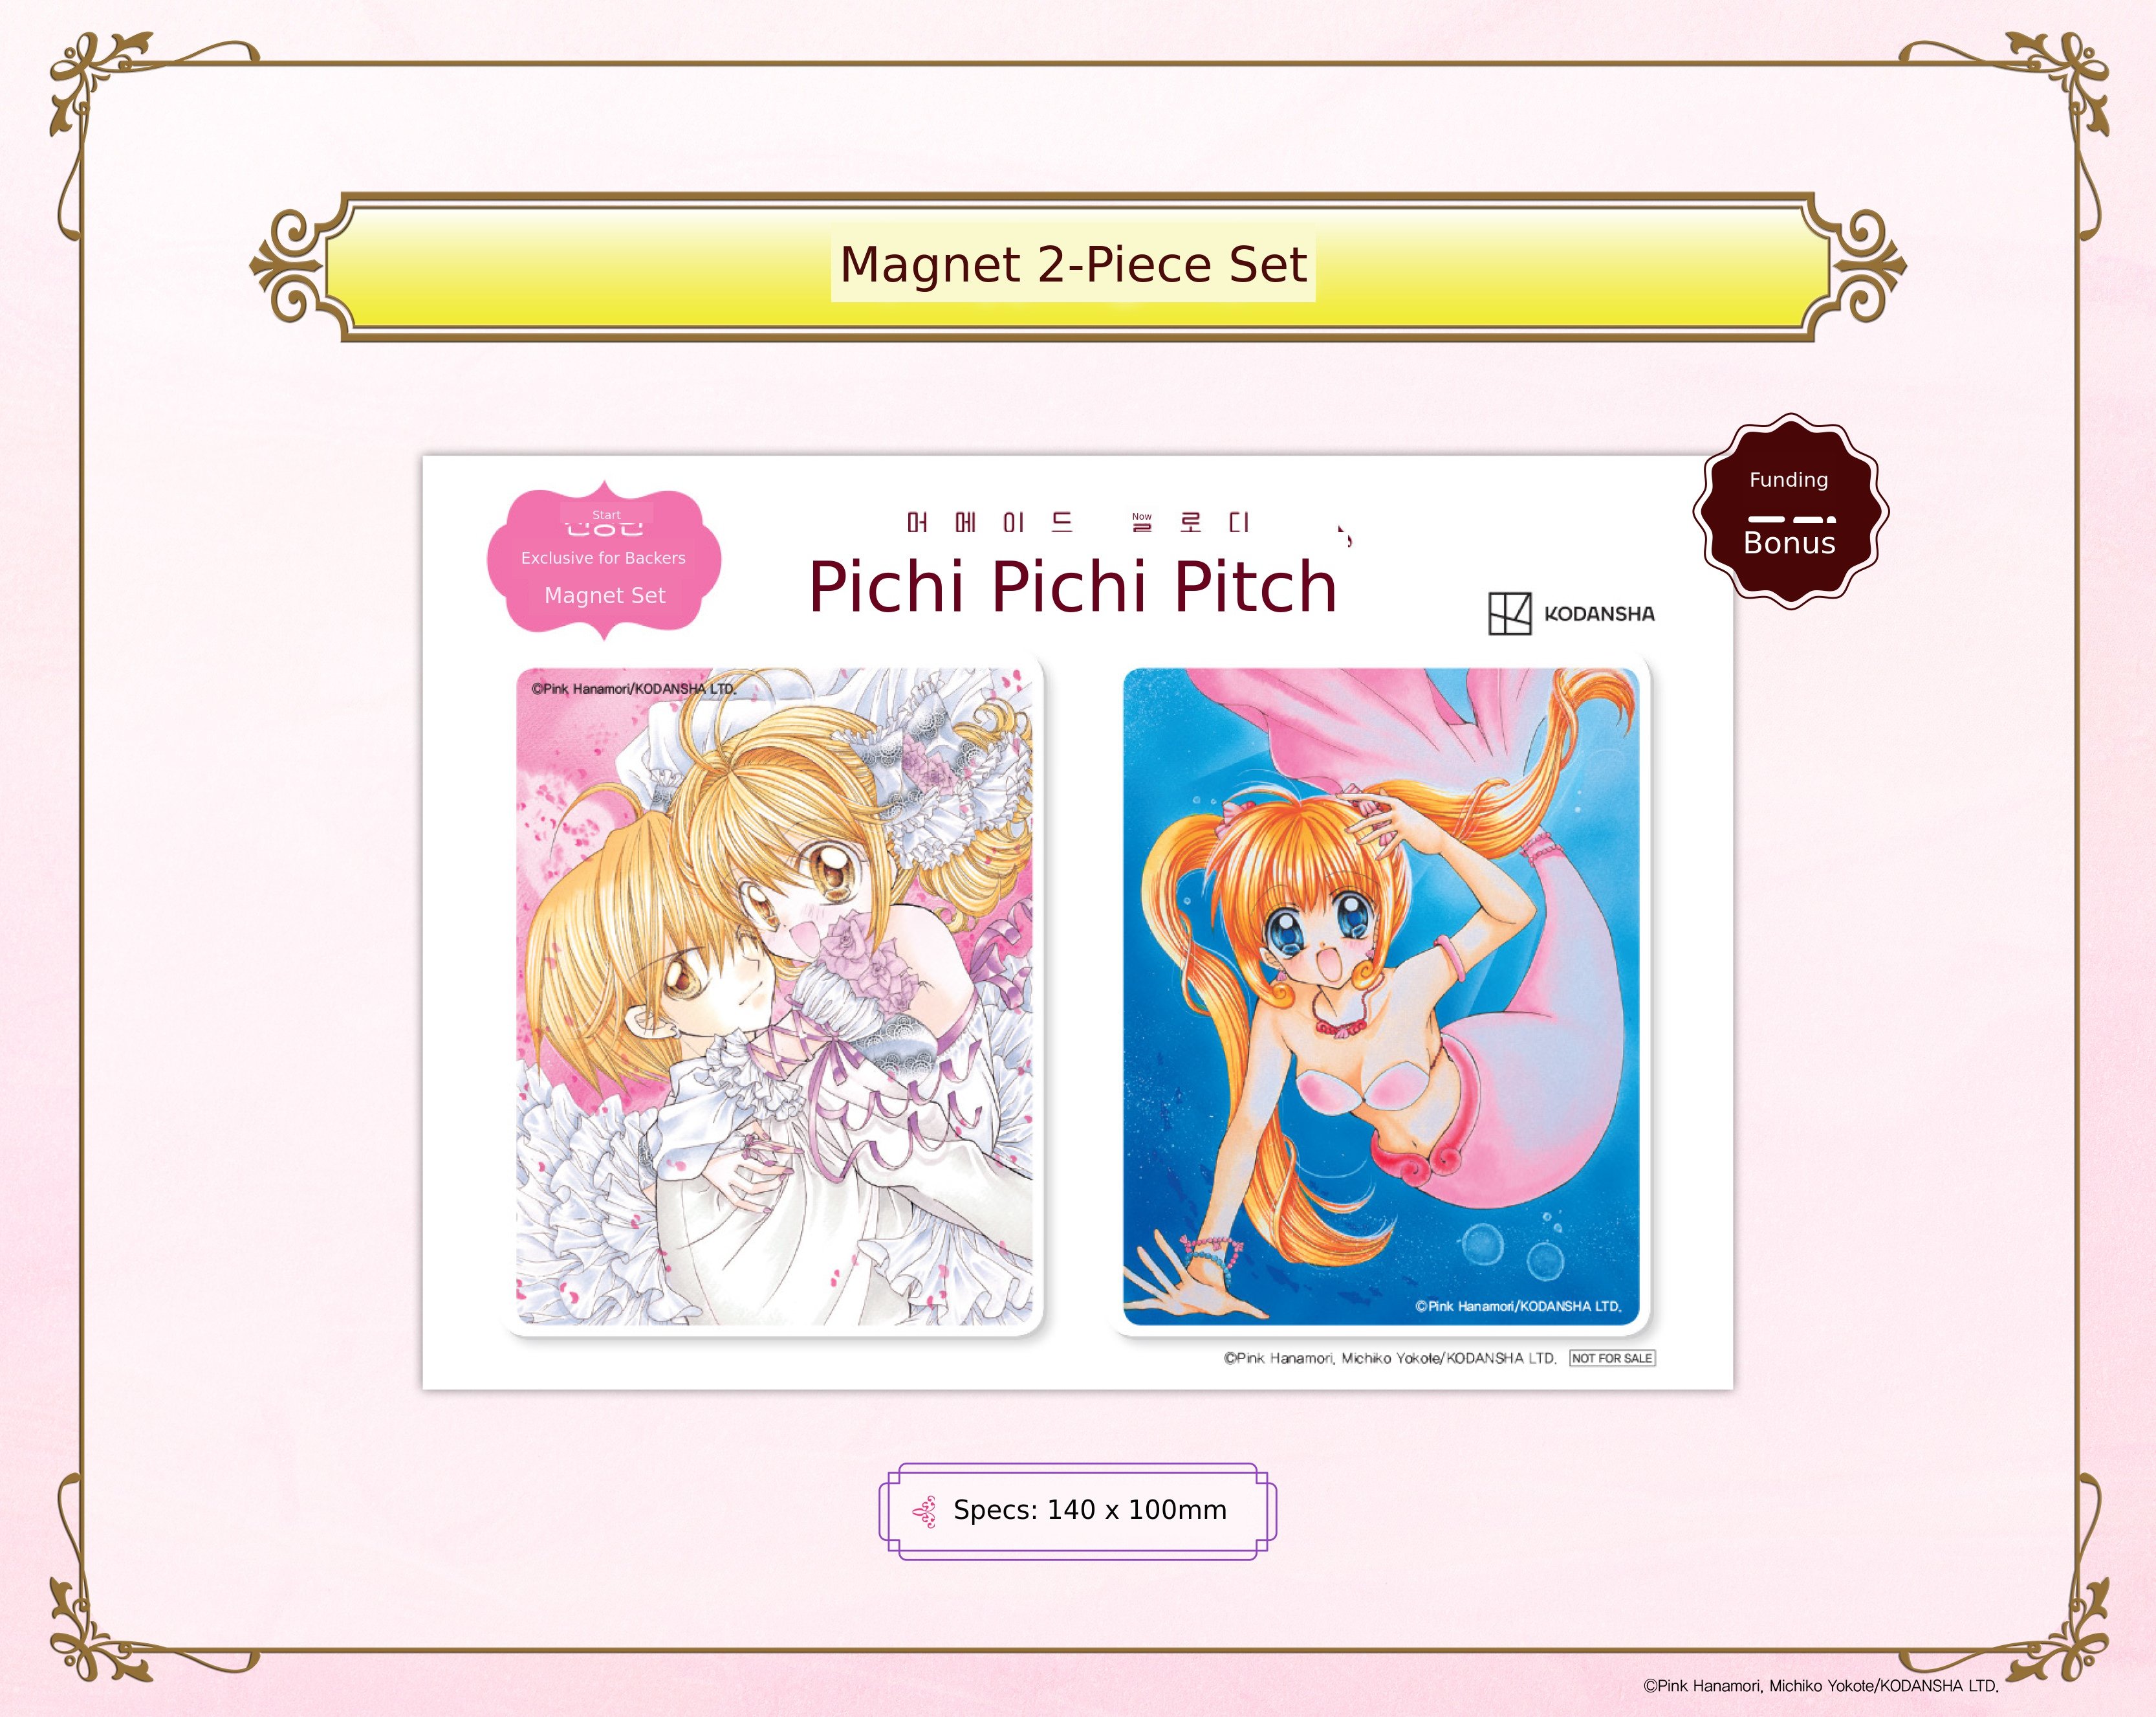This screenshot has width=2156, height=1717.
Task: Click the pink flourish icon beside Specs
Action: point(924,1512)
